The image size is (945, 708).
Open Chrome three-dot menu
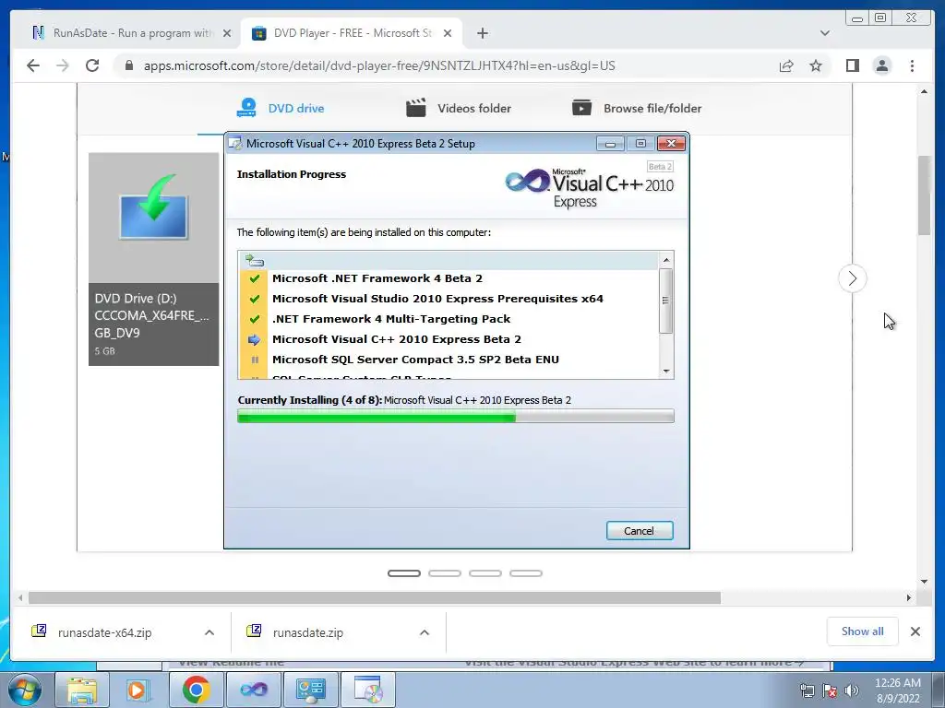point(912,65)
